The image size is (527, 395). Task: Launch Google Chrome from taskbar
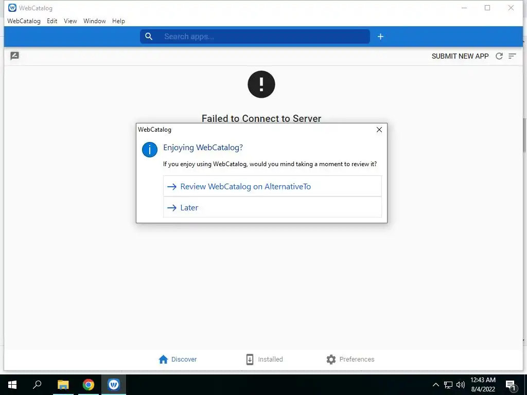point(89,385)
